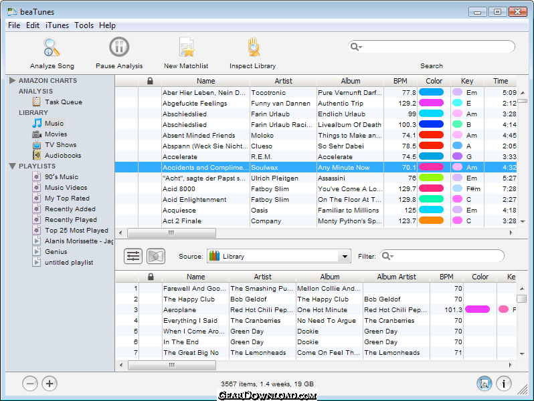Image resolution: width=534 pixels, height=401 pixels.
Task: Sort top table by Name column
Action: click(x=205, y=81)
